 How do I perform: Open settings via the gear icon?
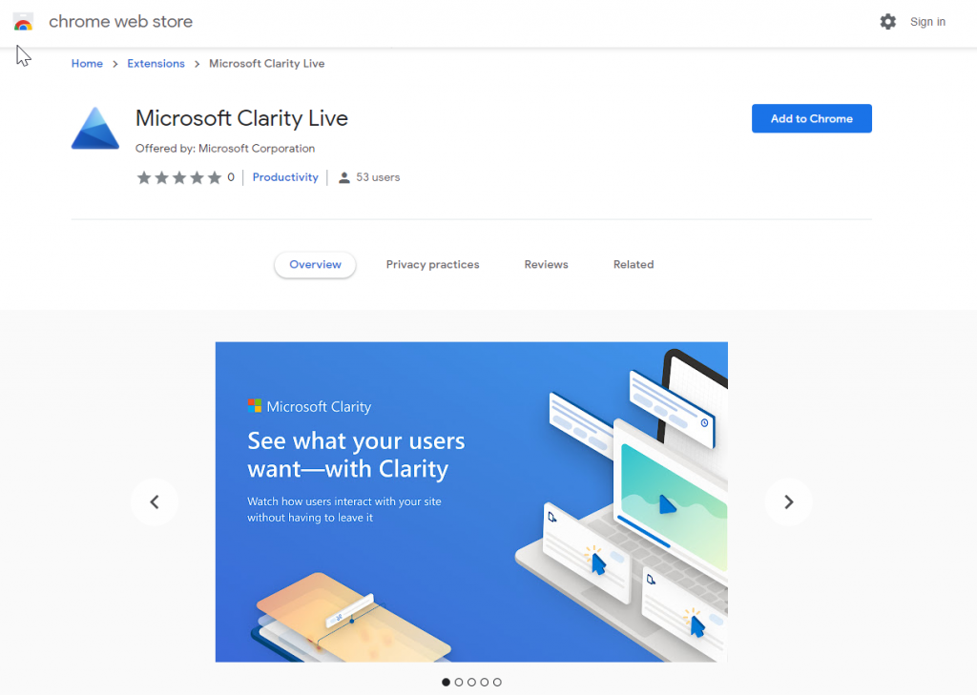coord(888,22)
